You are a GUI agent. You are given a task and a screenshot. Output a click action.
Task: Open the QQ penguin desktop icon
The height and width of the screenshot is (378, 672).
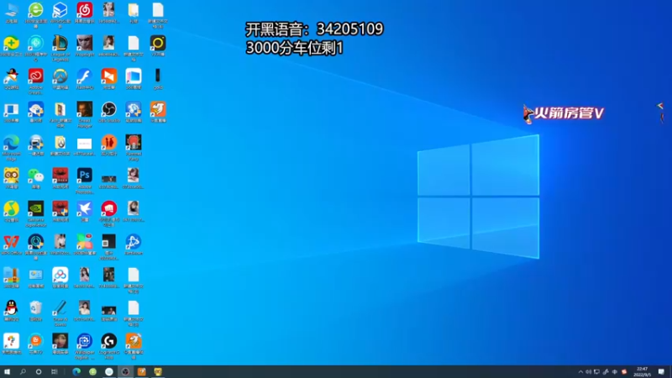[11, 307]
